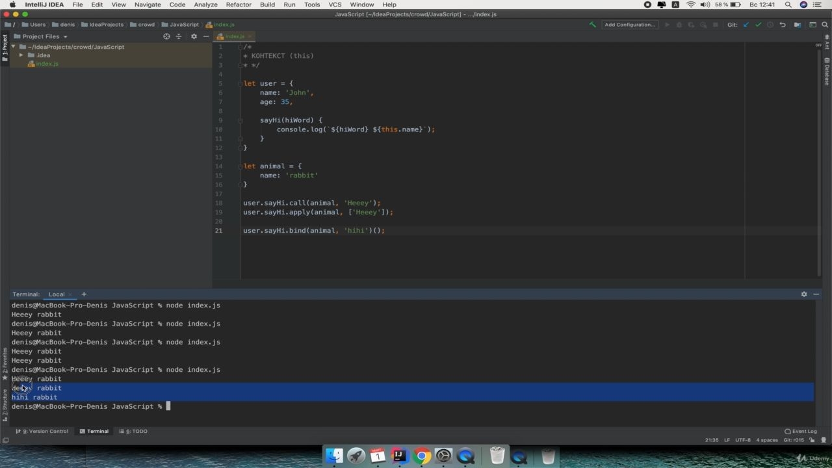
Task: Launch Chrome from the dock
Action: 421,456
